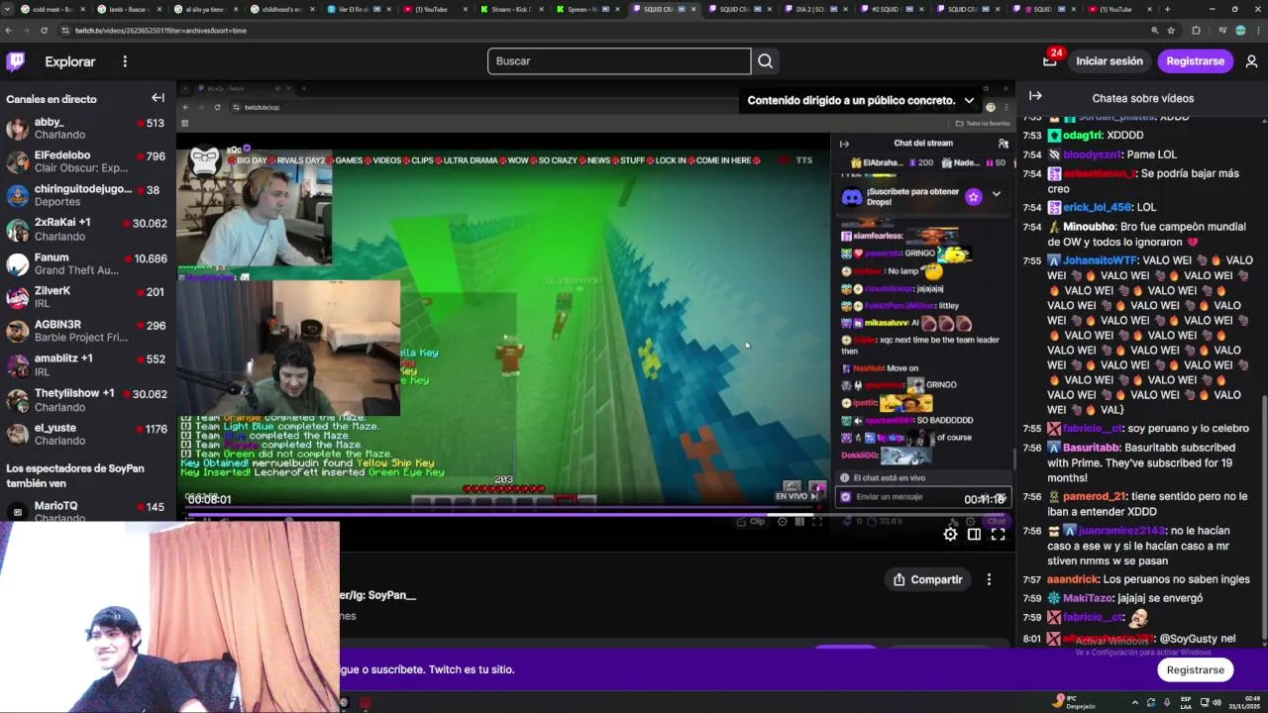The height and width of the screenshot is (713, 1268).
Task: Collapse the embedded stream chat arrow icon
Action: pyautogui.click(x=844, y=144)
